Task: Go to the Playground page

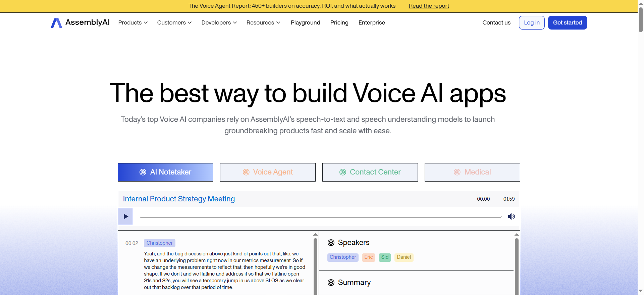Action: (306, 22)
